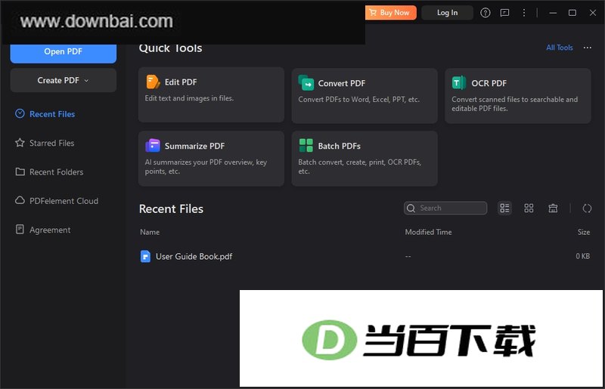This screenshot has width=605, height=389.
Task: Click the refresh recent files icon
Action: (587, 208)
